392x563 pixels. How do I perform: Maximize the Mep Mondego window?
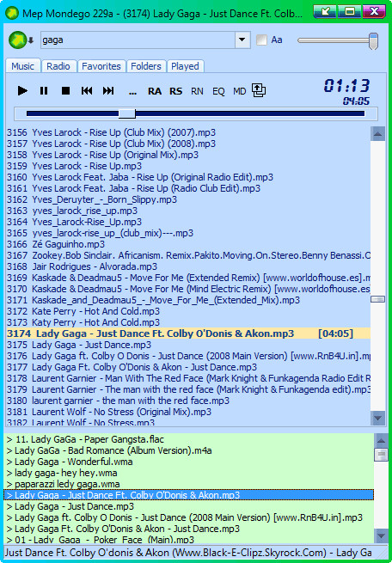click(x=349, y=11)
